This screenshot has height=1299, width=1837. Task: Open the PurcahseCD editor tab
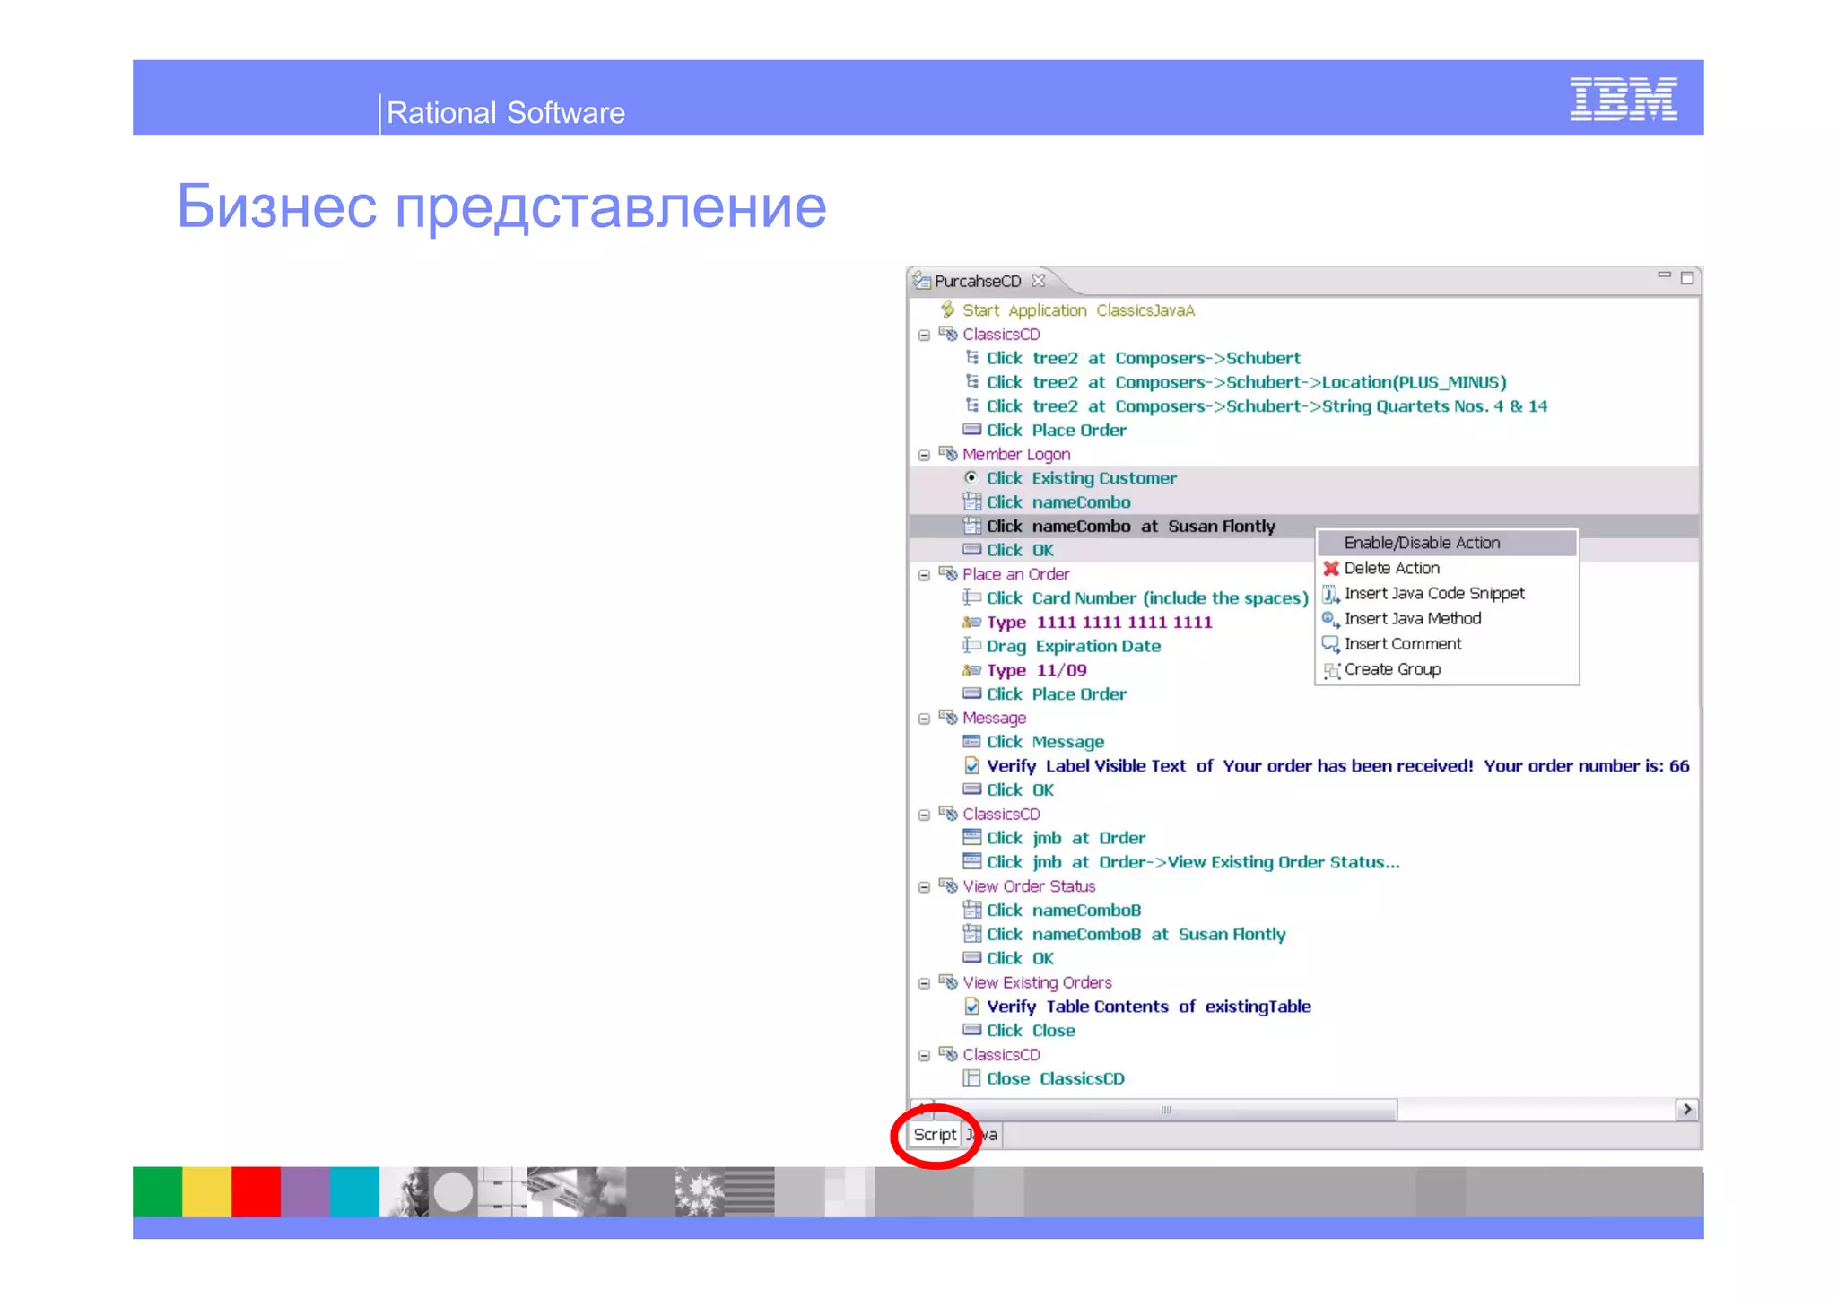[x=977, y=281]
